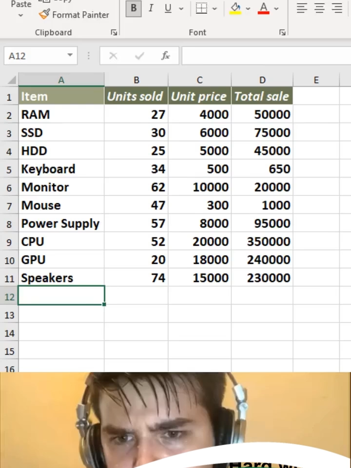Click unit price value 18000

tap(200, 260)
